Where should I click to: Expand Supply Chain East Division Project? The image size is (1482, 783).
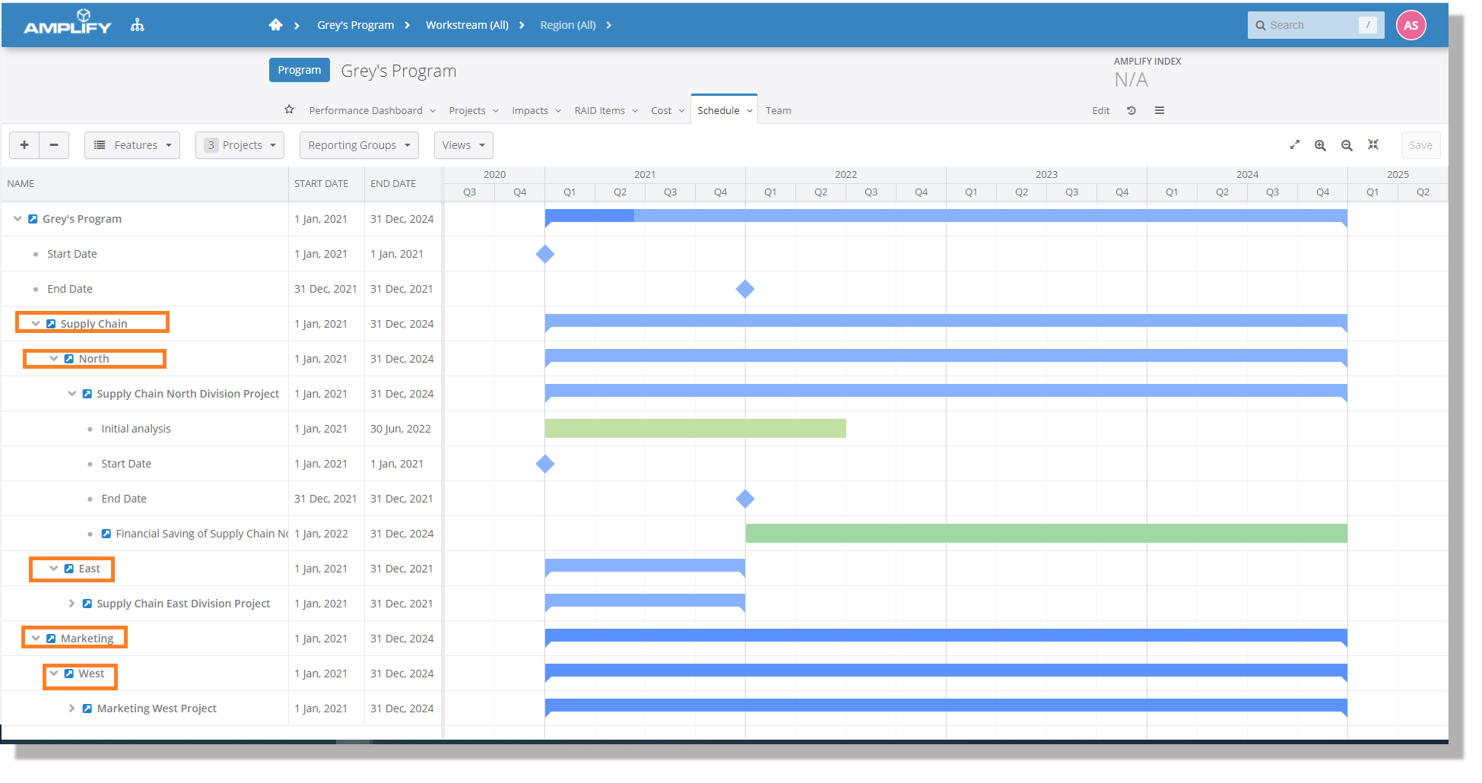coord(71,604)
